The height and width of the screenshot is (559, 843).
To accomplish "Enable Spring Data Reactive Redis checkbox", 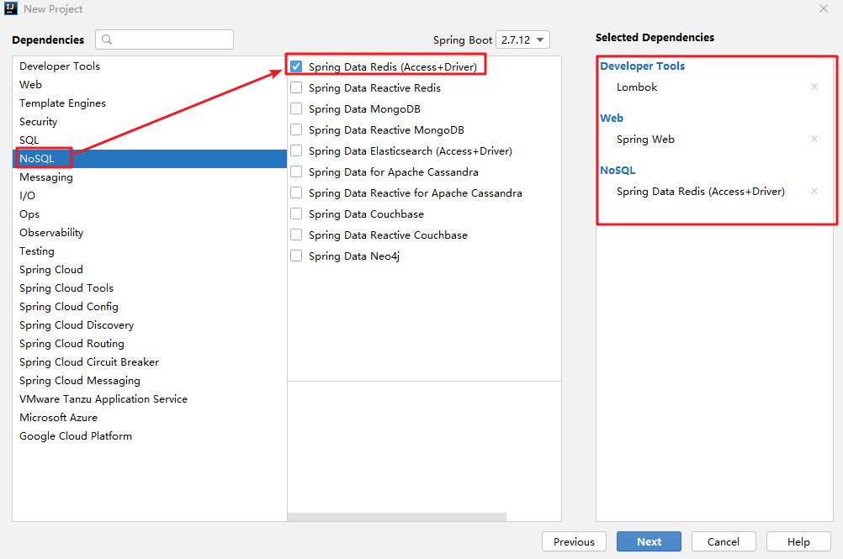I will point(296,87).
